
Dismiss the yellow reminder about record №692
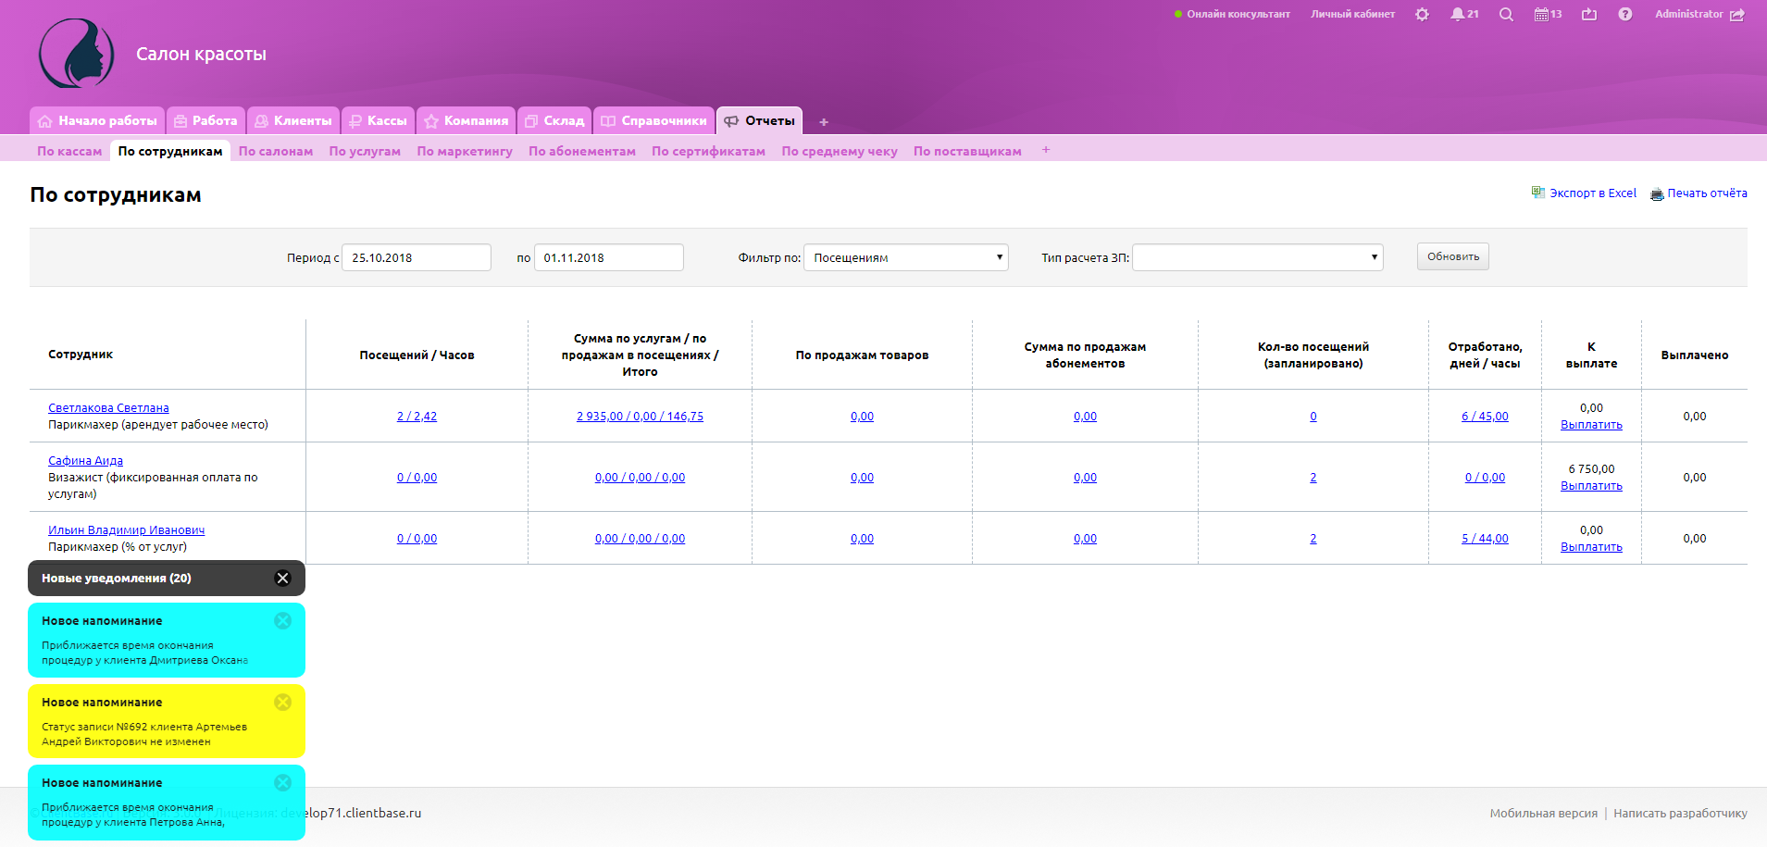pos(282,703)
